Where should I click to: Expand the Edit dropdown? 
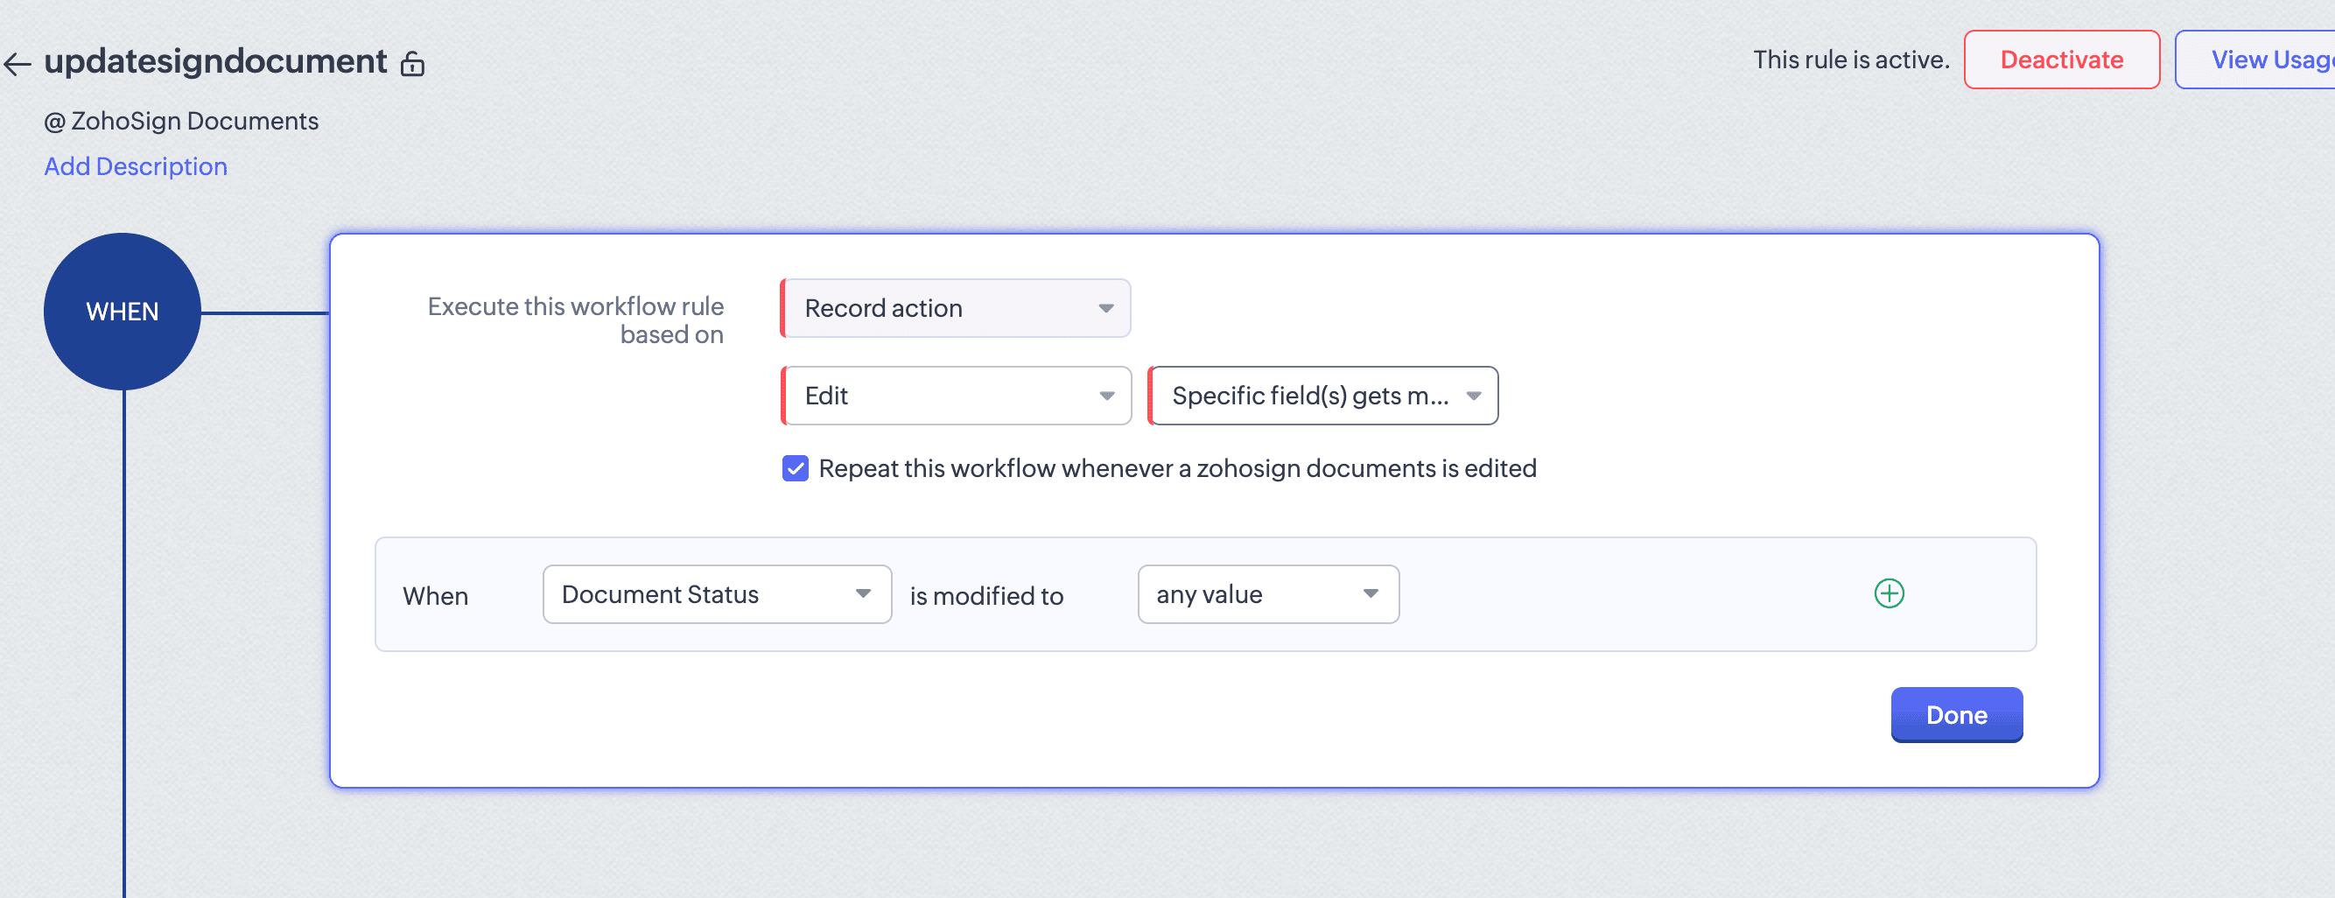tap(957, 396)
